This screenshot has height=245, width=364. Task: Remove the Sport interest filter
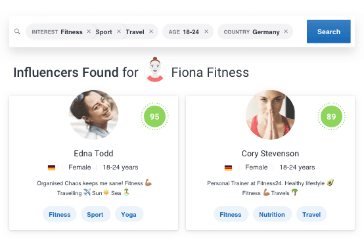(x=119, y=32)
